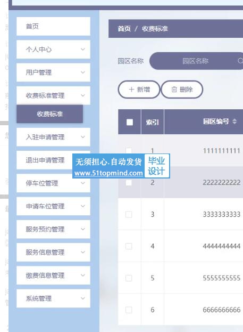The height and width of the screenshot is (332, 243).
Task: Expand the 缴费信息管理 menu chevron
Action: [x=83, y=276]
